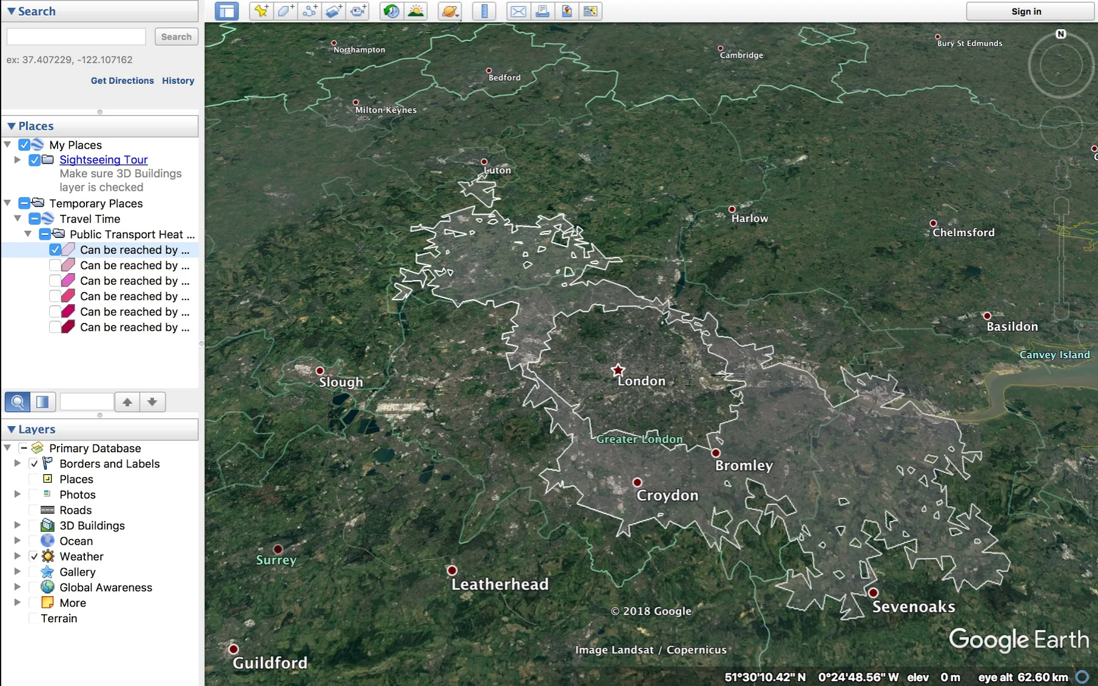Screen dimensions: 1098x686
Task: Switch planets with the planet icon
Action: click(450, 11)
